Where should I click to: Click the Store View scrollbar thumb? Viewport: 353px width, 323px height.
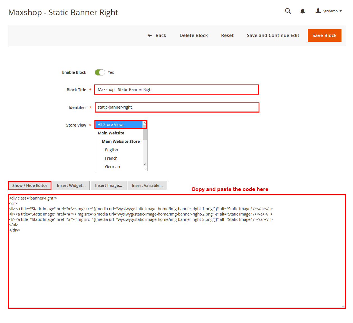tap(145, 134)
